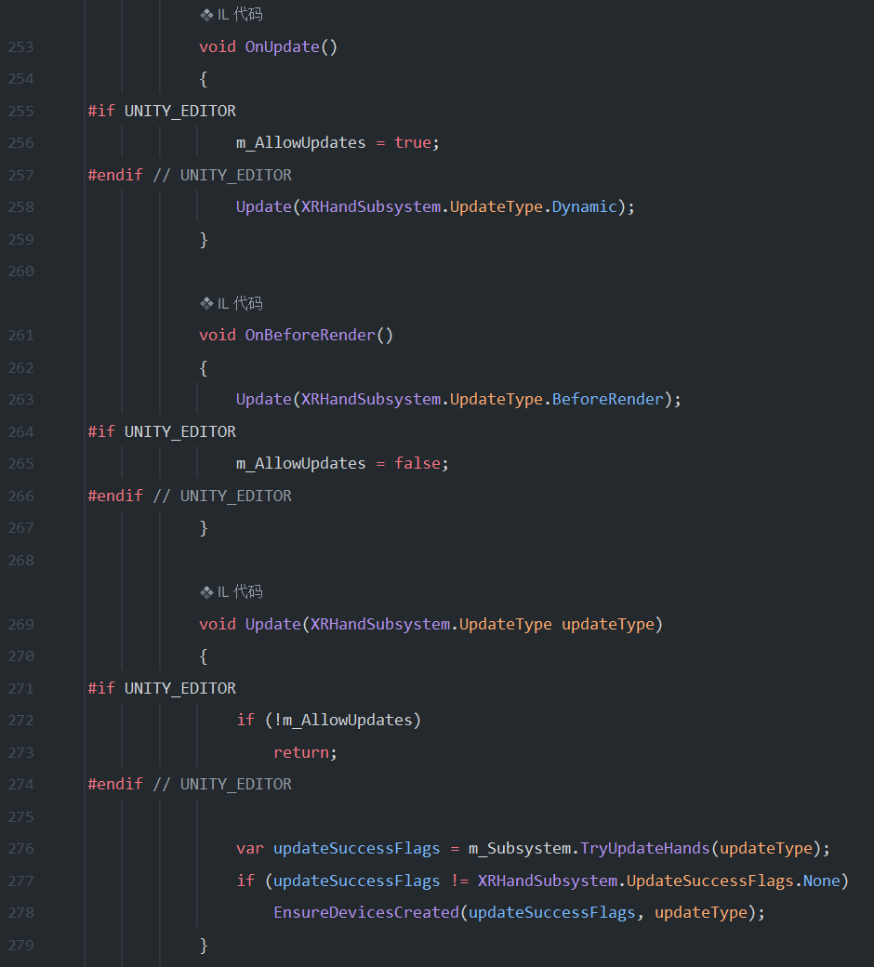874x967 pixels.
Task: Click '#if UNITY_EDITOR' on line 255
Action: point(162,111)
